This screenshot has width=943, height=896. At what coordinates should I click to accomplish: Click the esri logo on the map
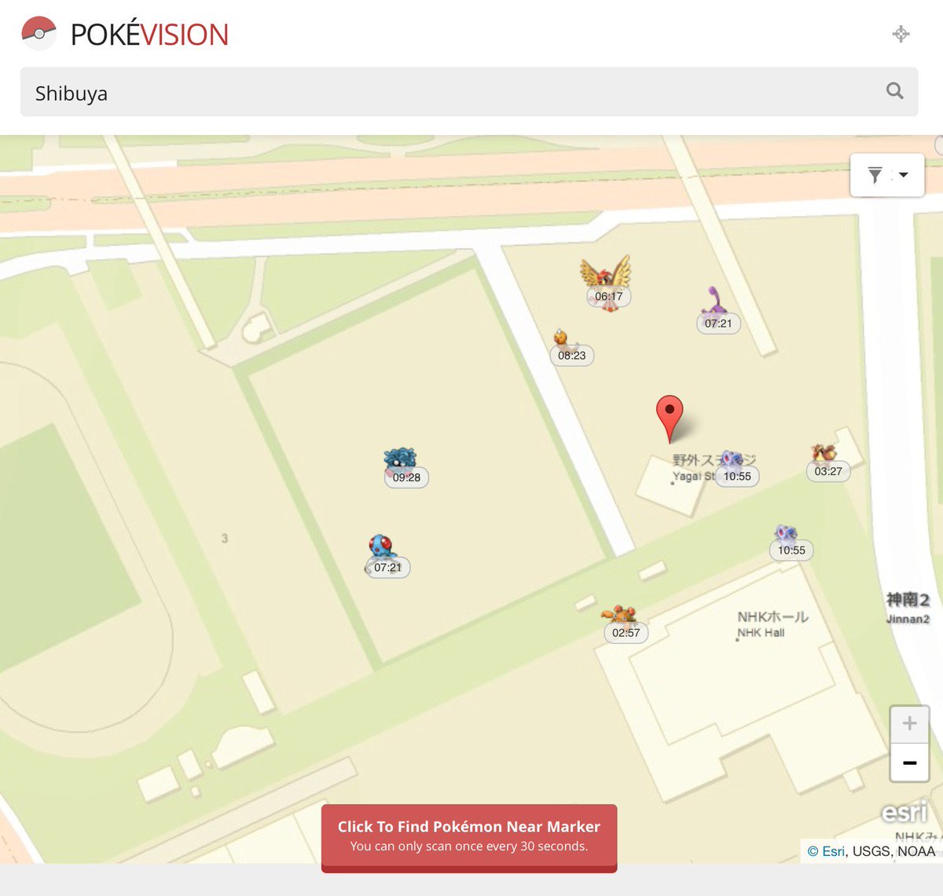point(904,813)
